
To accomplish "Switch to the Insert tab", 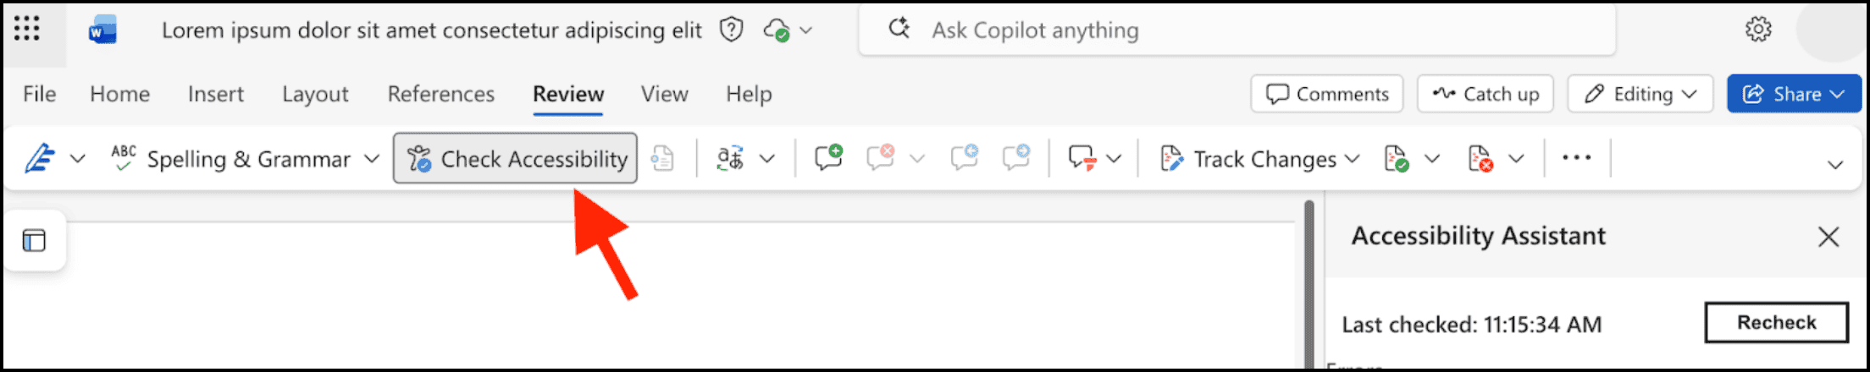I will point(215,94).
